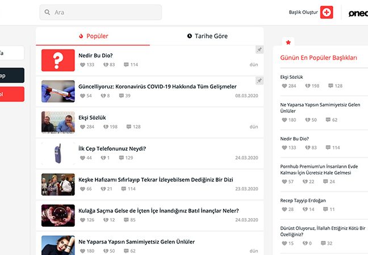Open Recep Tayyip Erdoğan sidebar entry

303,201
